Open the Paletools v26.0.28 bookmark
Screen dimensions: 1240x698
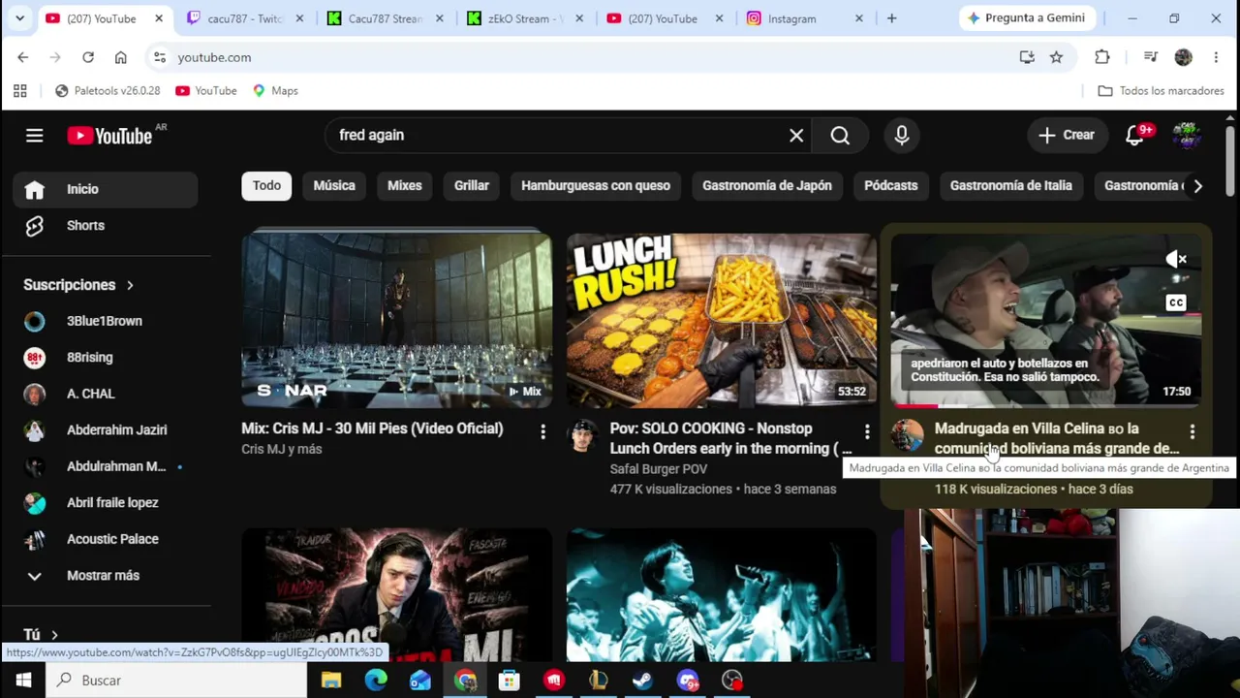[108, 90]
